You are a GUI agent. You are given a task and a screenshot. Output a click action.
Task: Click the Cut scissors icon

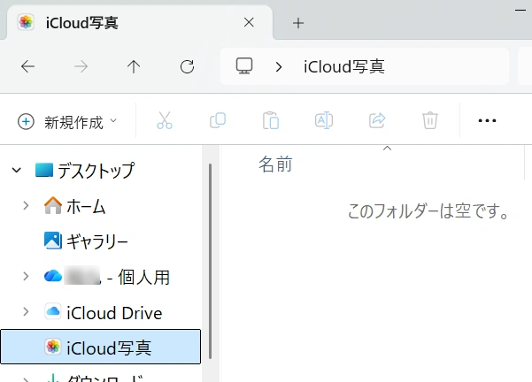164,121
